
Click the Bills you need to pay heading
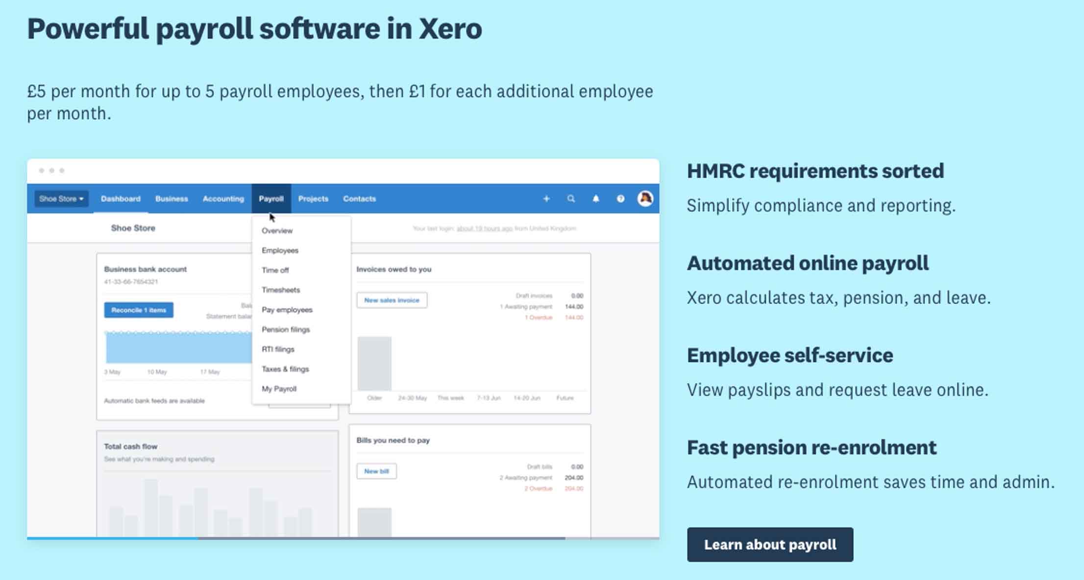(x=393, y=440)
